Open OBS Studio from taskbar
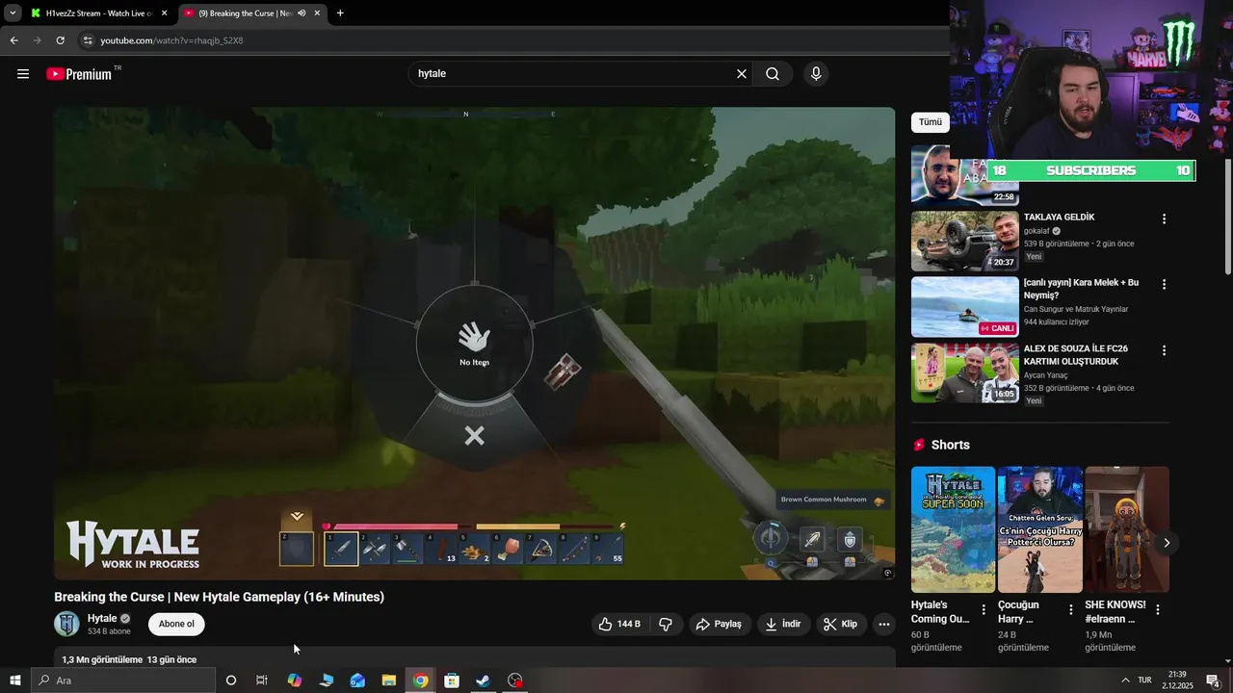The height and width of the screenshot is (693, 1233). click(515, 680)
